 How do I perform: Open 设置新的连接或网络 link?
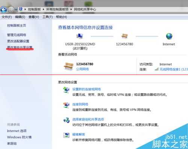coord(86,89)
